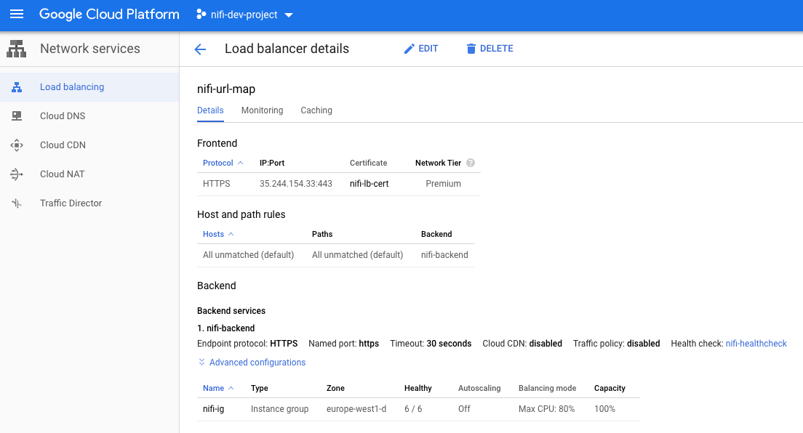Expand Advanced configurations
This screenshot has width=803, height=433.
(x=252, y=362)
